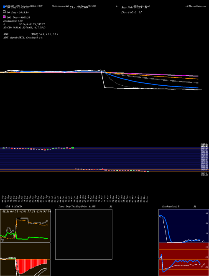
Task: Click the blue 20 Day EMA legend swatch
Action: pos(4,7)
